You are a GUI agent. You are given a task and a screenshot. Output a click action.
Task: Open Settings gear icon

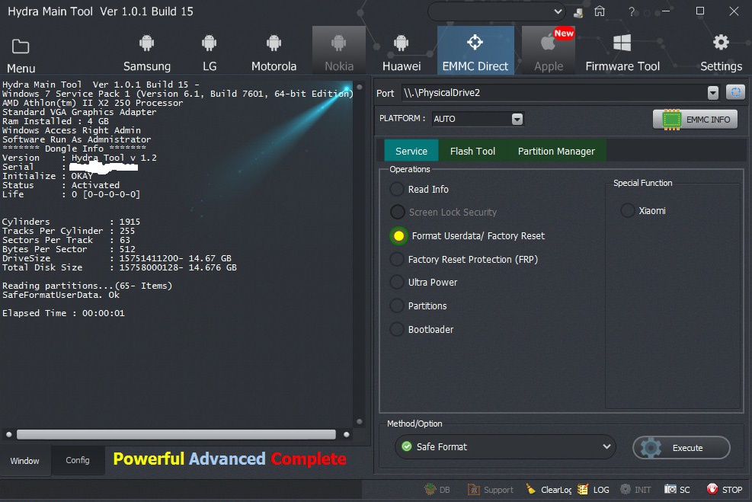721,43
